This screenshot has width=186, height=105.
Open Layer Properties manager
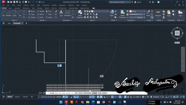coord(80,14)
